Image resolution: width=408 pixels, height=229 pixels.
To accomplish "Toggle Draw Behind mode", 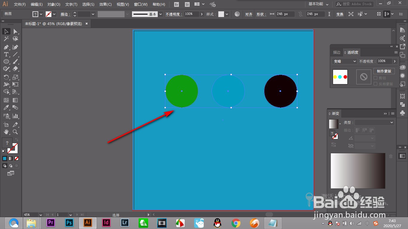I will (x=11, y=165).
